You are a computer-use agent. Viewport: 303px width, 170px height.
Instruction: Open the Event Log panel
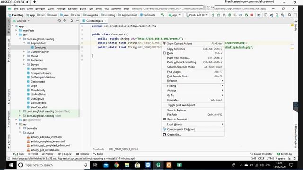pyautogui.click(x=284, y=154)
